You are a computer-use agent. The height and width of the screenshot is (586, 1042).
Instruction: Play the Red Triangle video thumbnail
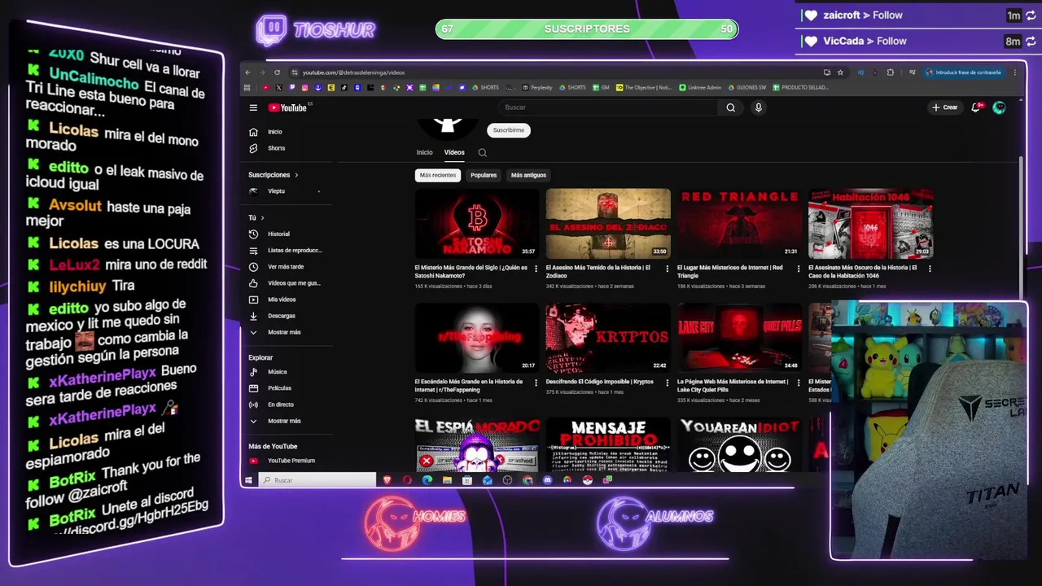click(x=739, y=224)
